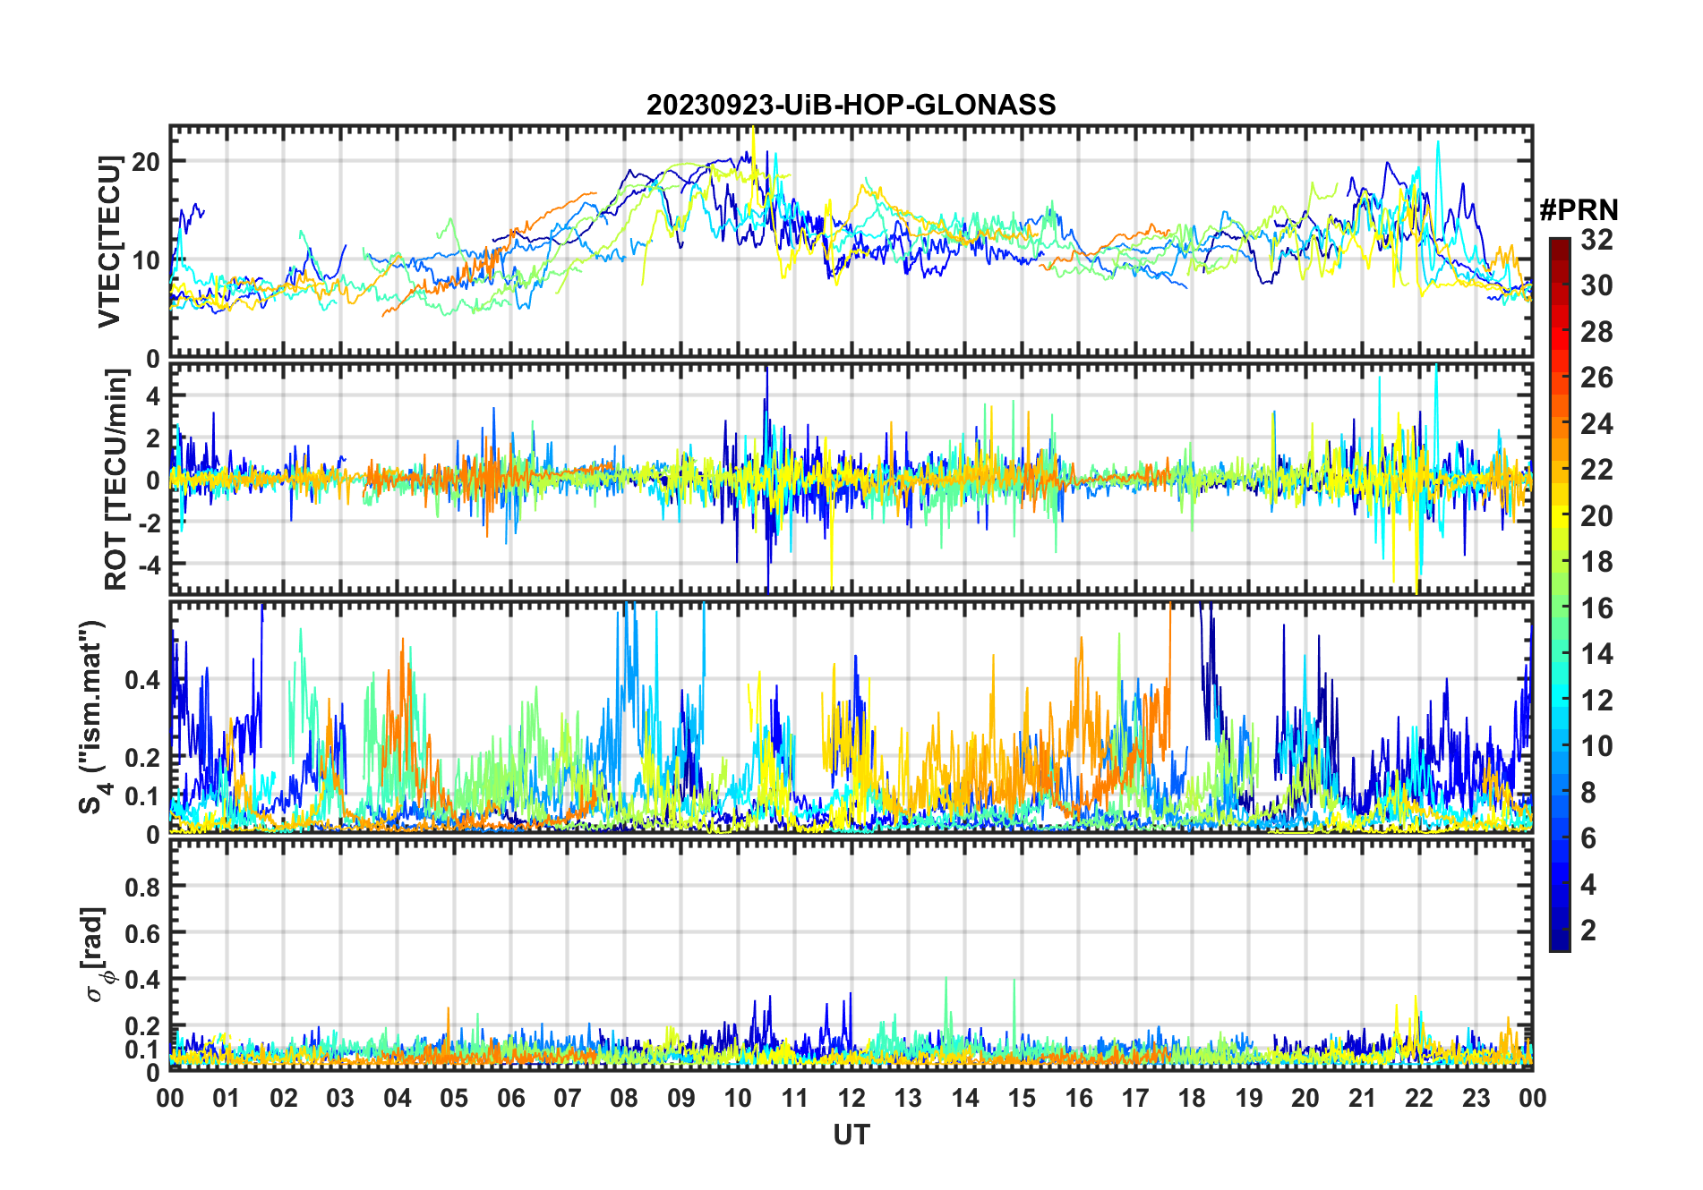
Task: Click x-axis hour tick label 05
Action: pos(454,1098)
